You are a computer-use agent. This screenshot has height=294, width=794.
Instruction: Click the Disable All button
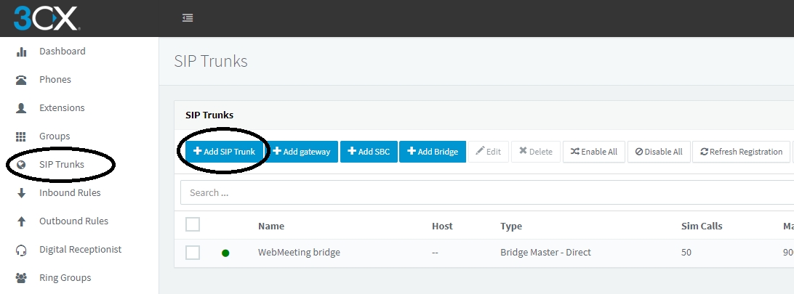tap(659, 152)
